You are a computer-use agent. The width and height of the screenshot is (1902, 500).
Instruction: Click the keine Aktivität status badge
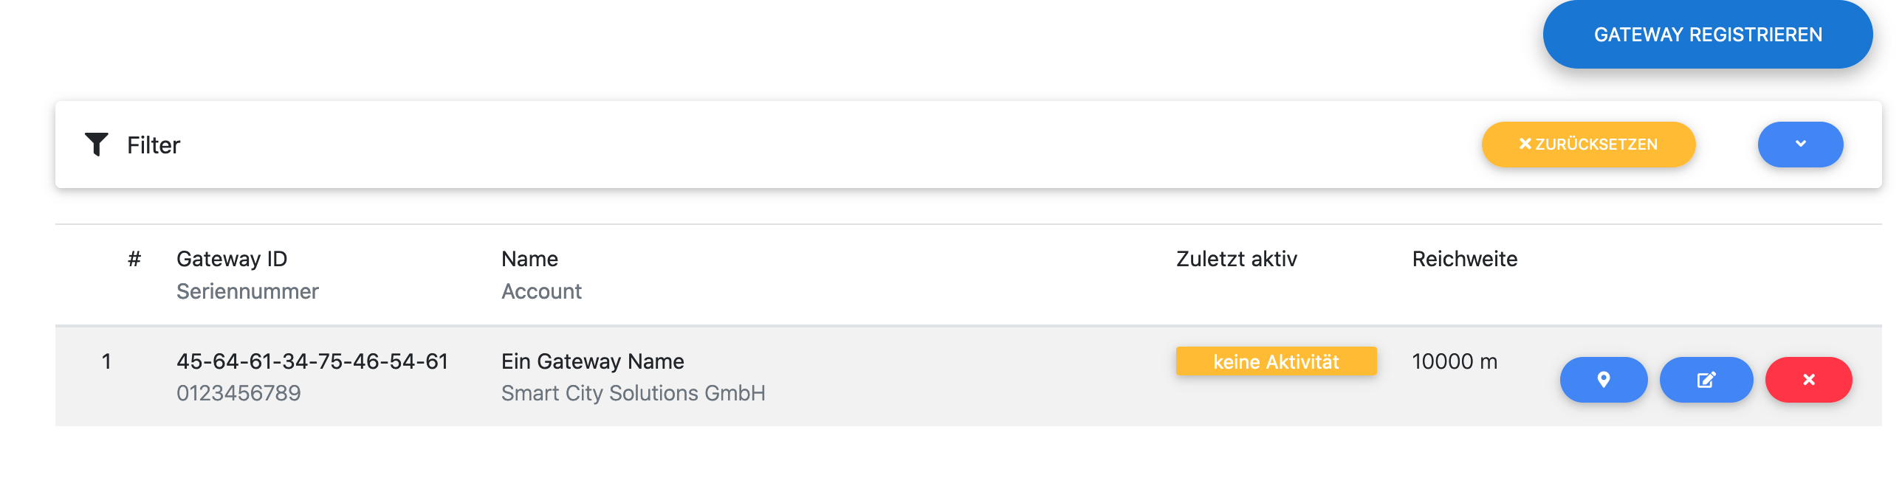[1276, 361]
